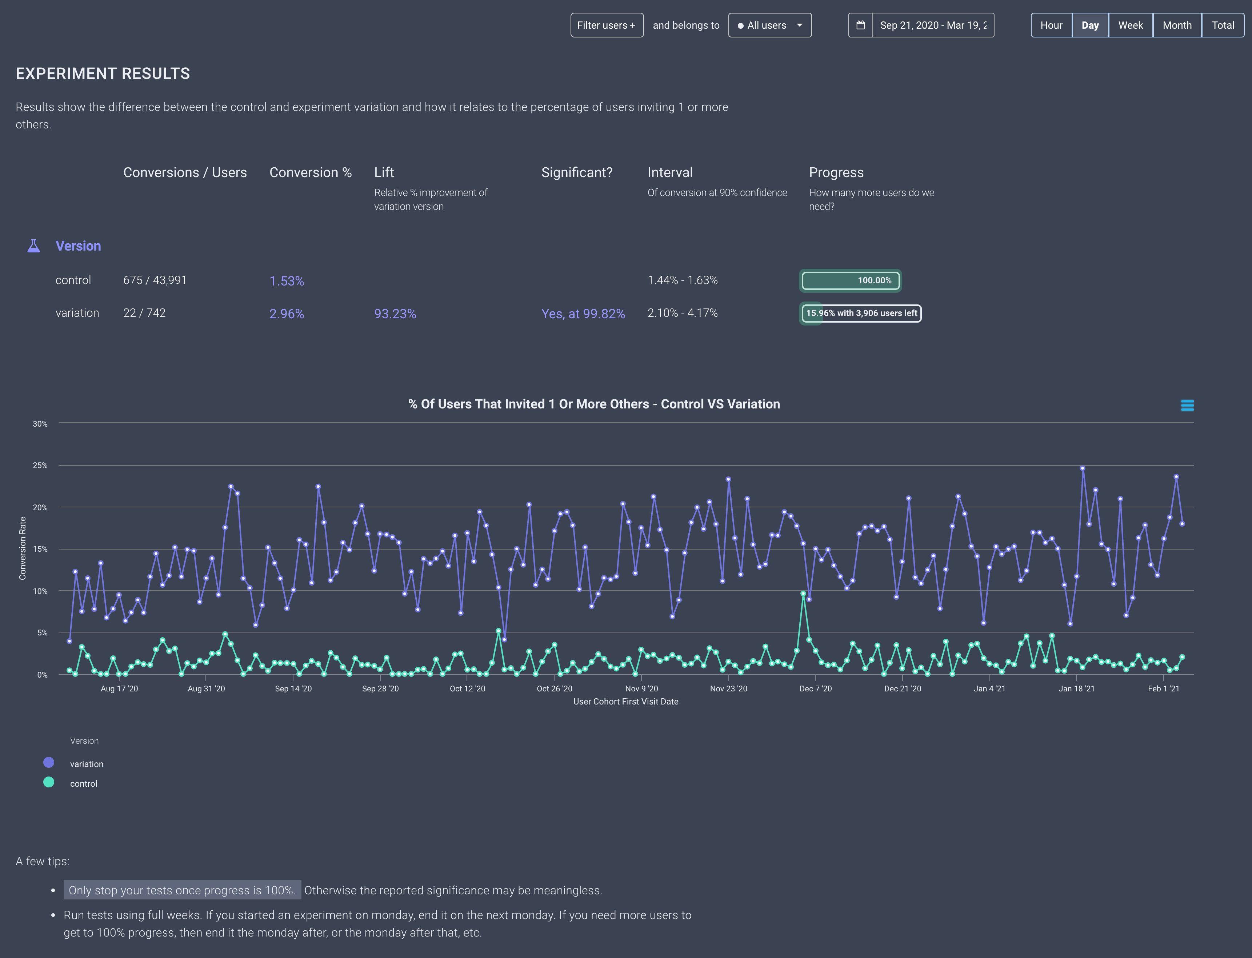Click the variation conversion 2.96% value
The image size is (1252, 958).
point(286,314)
